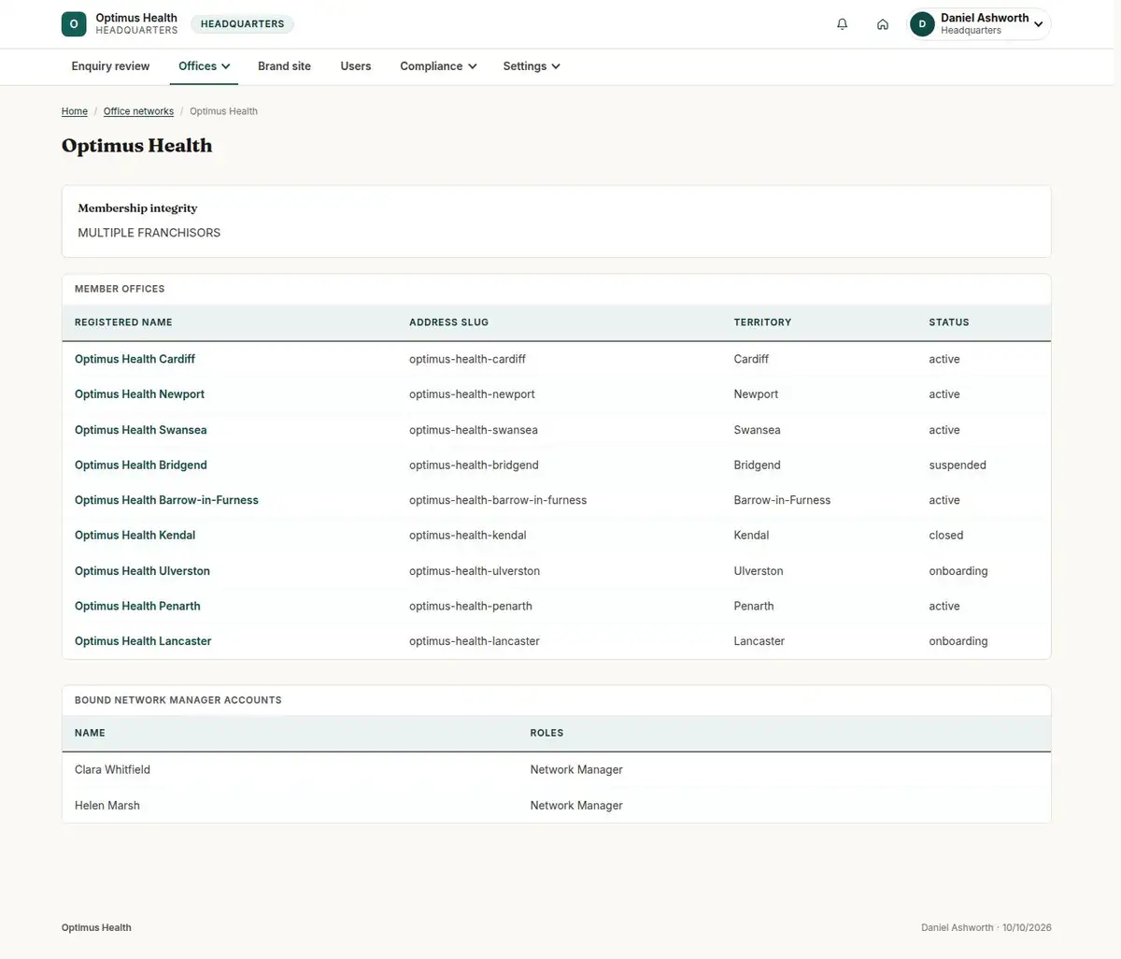The image size is (1121, 959).
Task: Open Optimus Health Kendal office
Action: (135, 536)
